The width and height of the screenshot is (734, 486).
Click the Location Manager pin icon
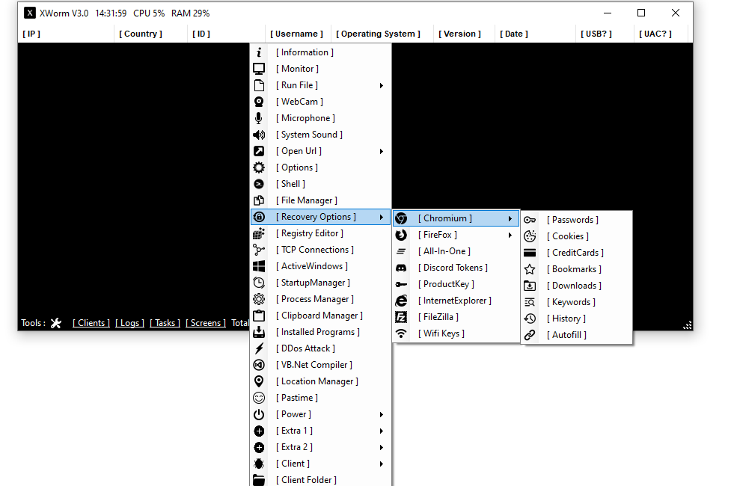tap(259, 381)
